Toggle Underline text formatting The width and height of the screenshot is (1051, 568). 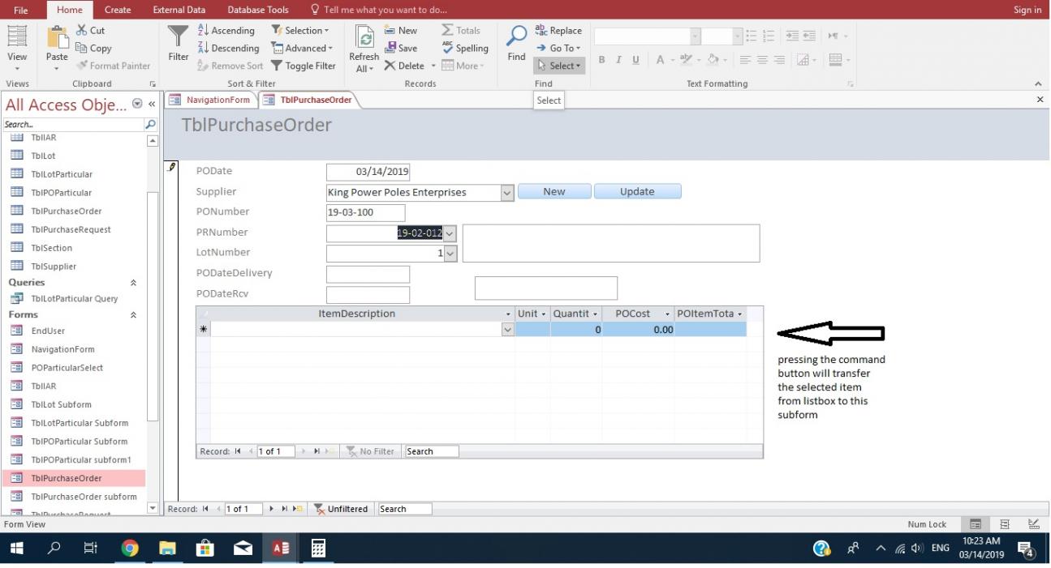tap(635, 60)
